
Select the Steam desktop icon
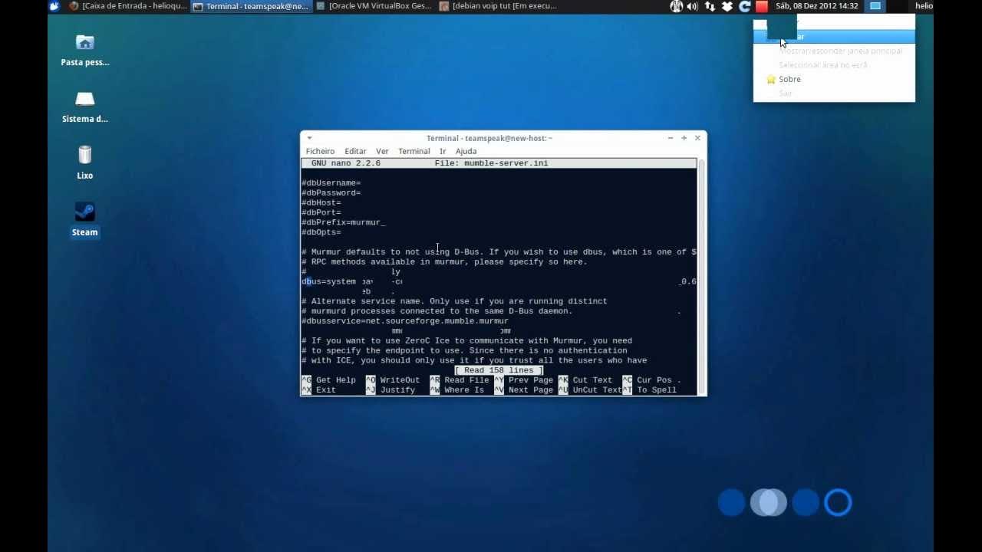click(x=85, y=220)
